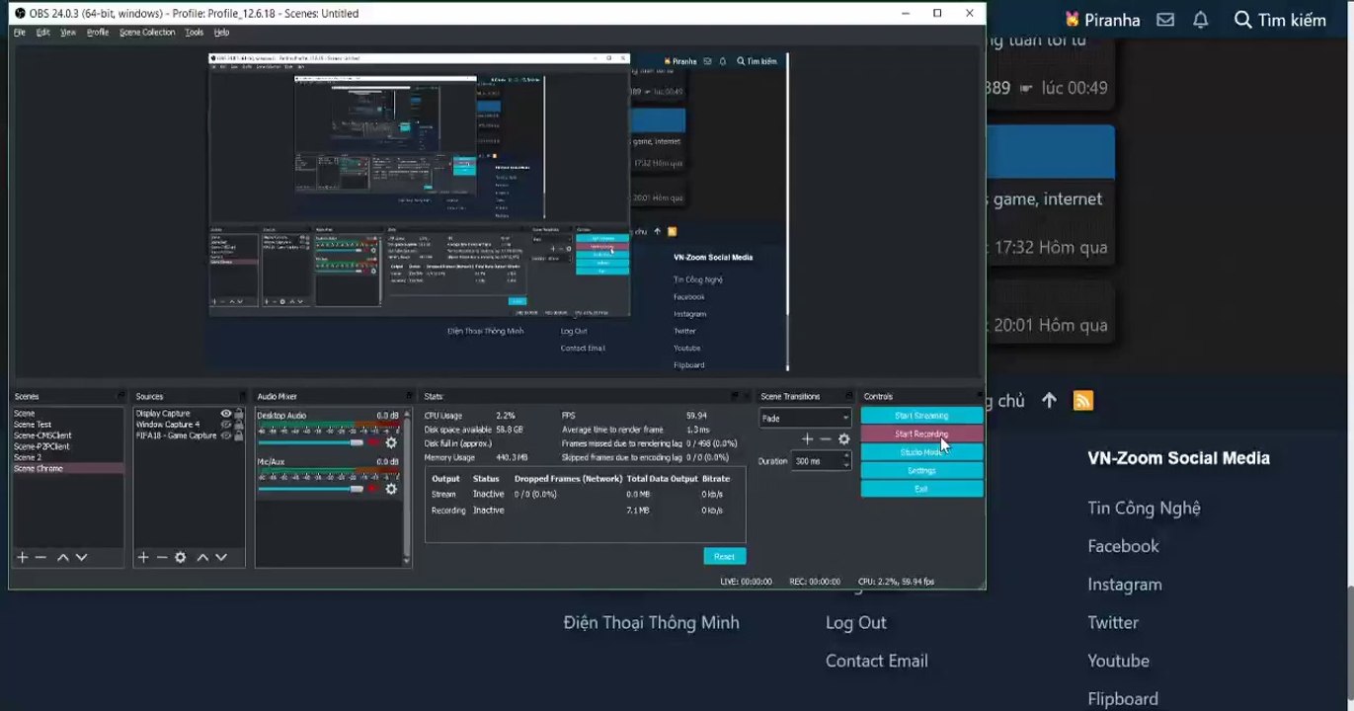Click the Start Recording button
Viewport: 1354px width, 711px height.
click(x=922, y=434)
